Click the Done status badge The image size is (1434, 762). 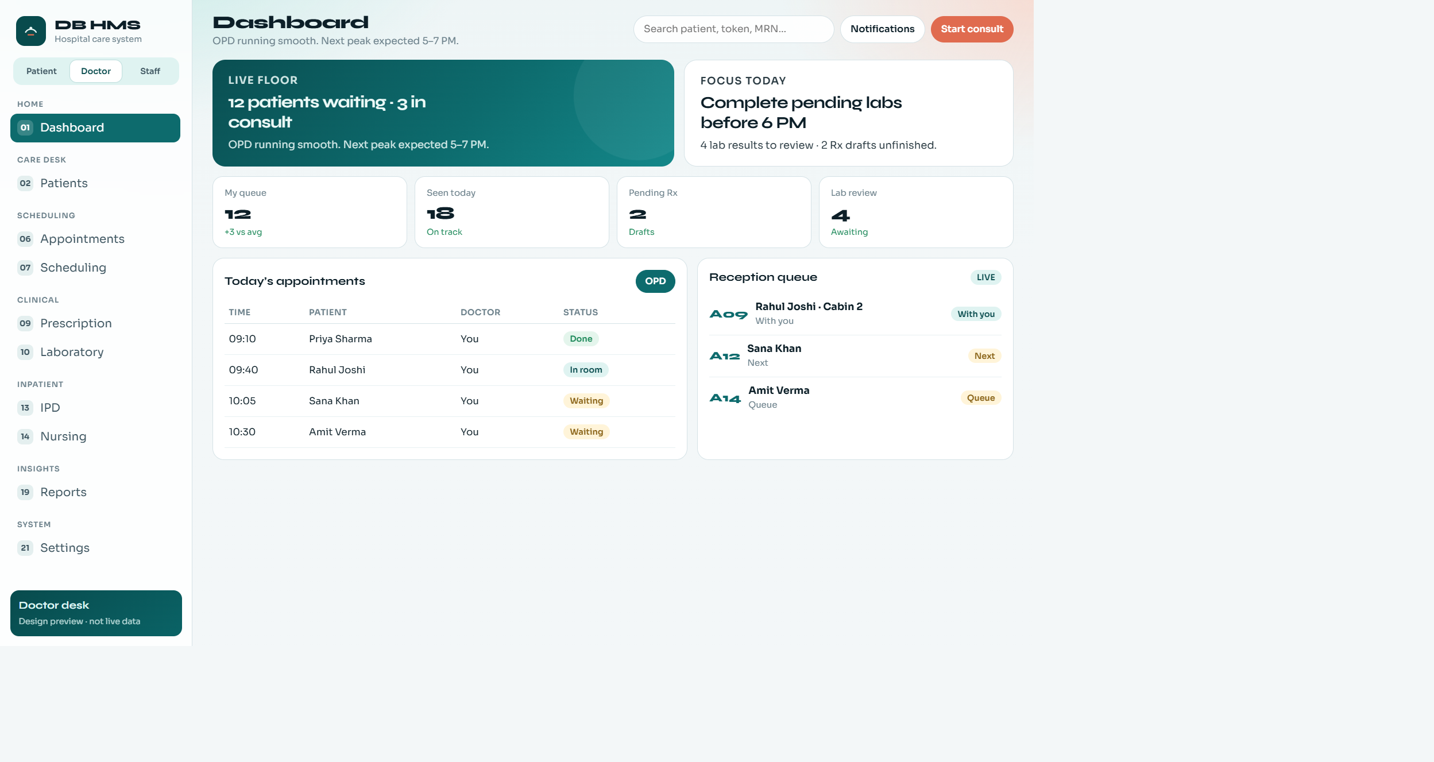coord(581,339)
